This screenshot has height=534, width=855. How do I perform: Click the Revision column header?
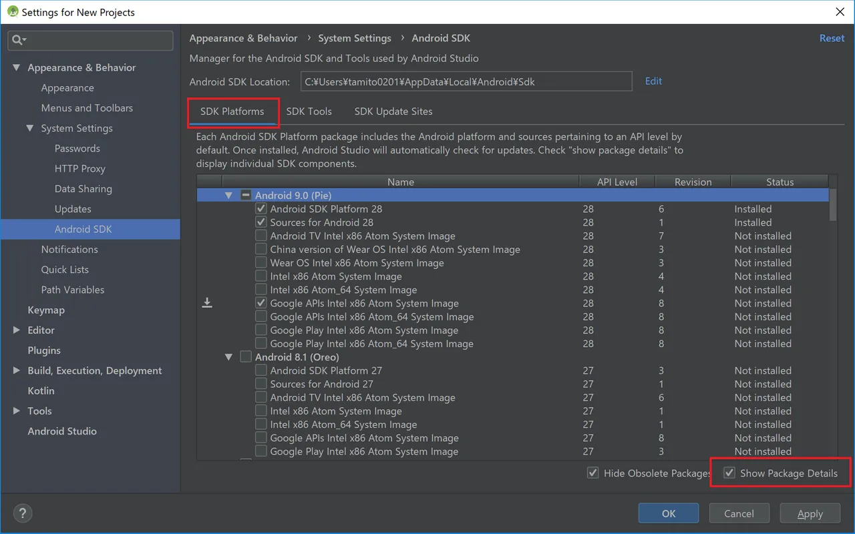693,182
